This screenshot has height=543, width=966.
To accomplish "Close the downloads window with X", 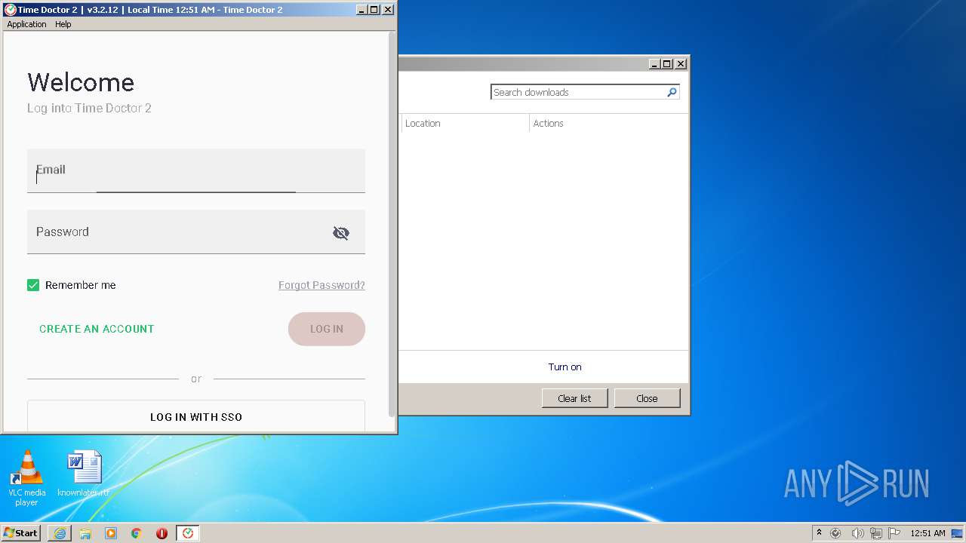I will point(681,64).
